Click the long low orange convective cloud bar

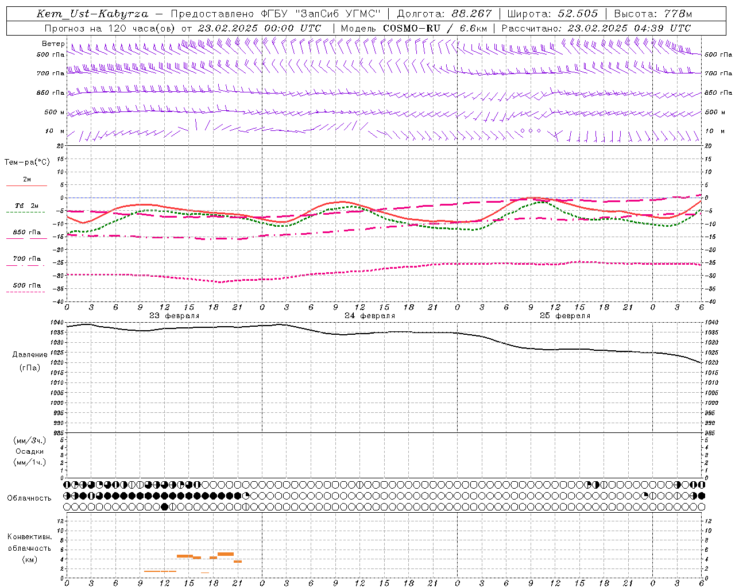point(160,571)
